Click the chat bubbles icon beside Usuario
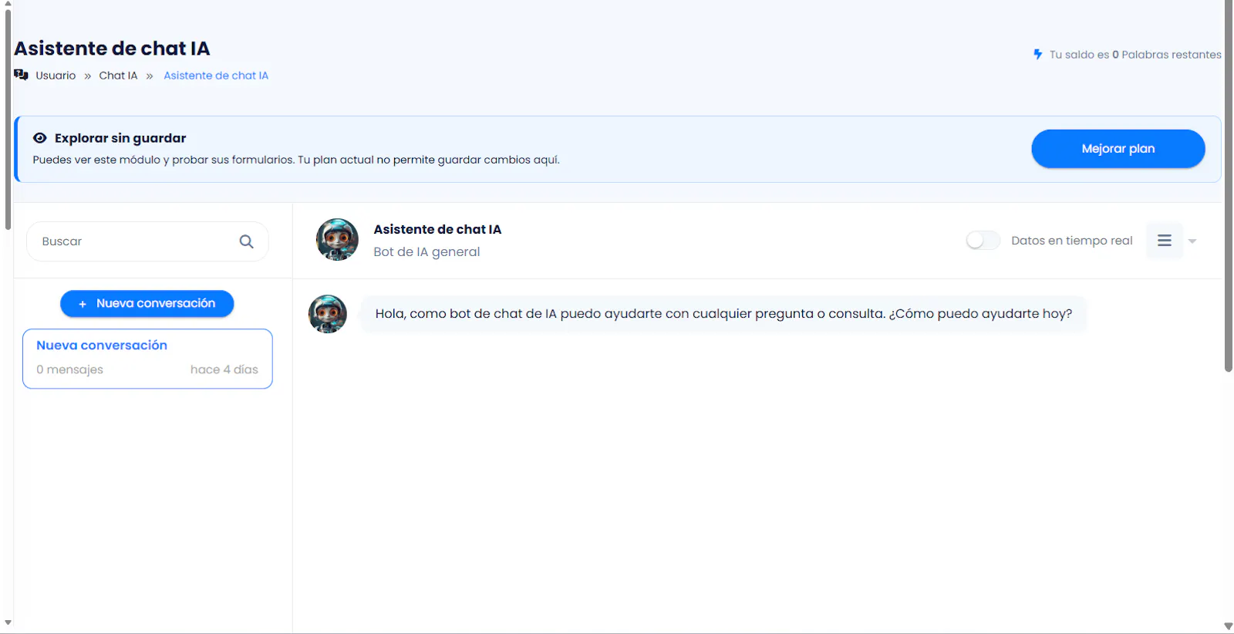1234x634 pixels. (x=21, y=75)
